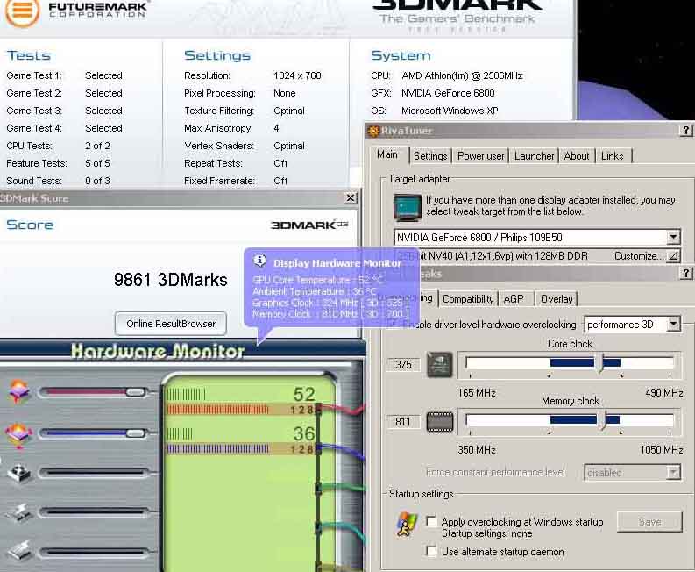Click the core clock value field 375

pos(403,364)
